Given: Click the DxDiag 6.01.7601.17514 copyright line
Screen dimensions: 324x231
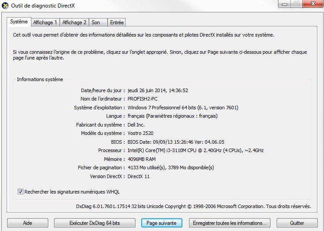Looking at the screenshot, I should 193,206.
